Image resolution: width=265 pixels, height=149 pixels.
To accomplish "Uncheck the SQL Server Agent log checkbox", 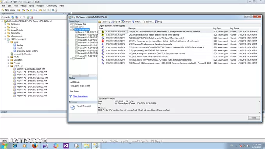I will point(73,29).
